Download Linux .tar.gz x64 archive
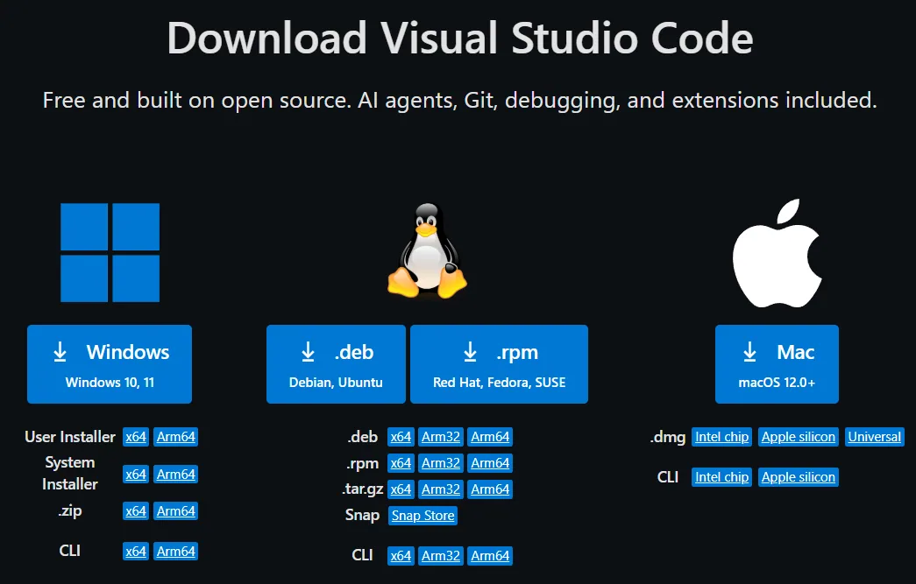 (401, 489)
